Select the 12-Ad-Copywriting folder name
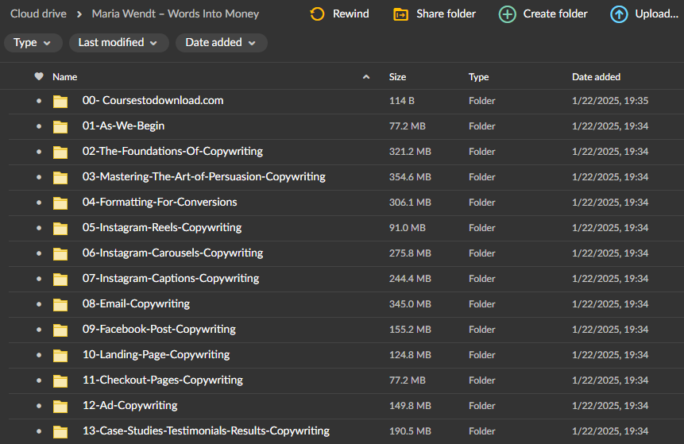Viewport: 684px width, 444px height. click(130, 406)
